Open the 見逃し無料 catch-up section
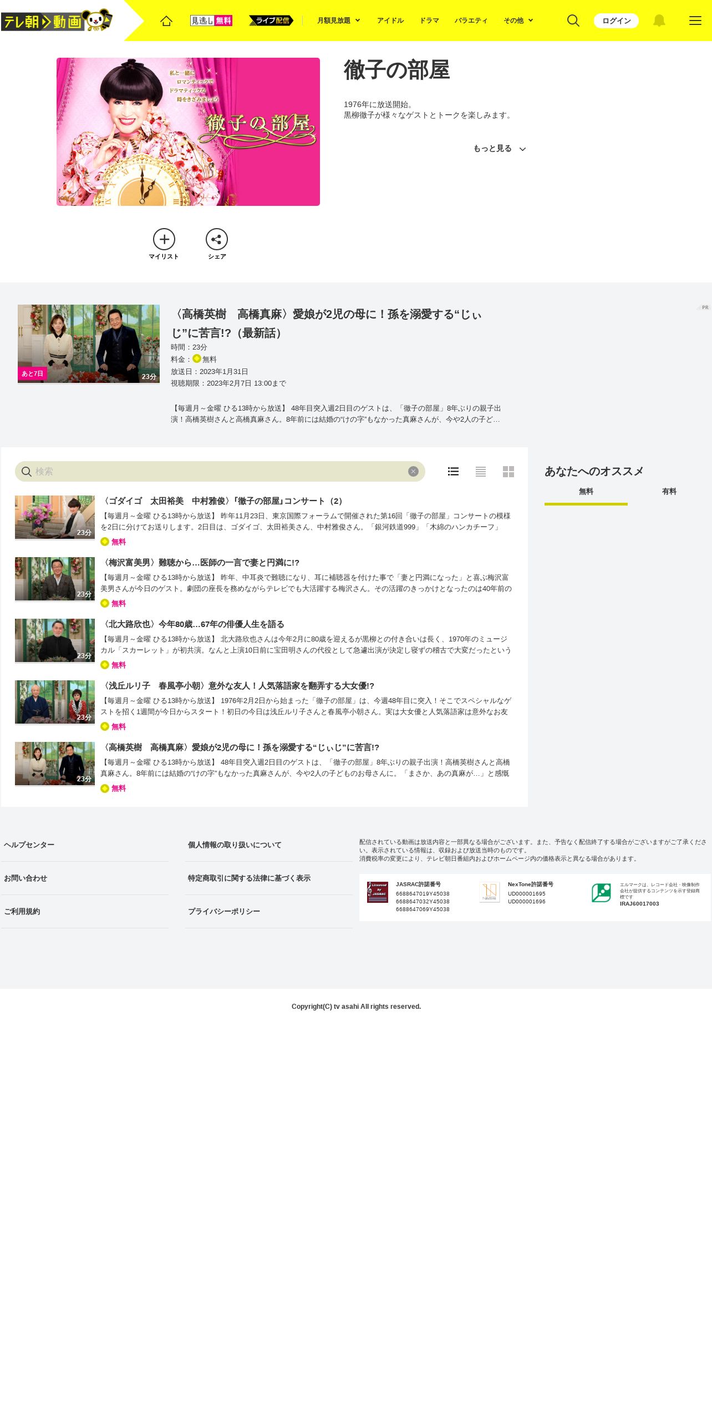This screenshot has height=1425, width=712. [x=211, y=21]
